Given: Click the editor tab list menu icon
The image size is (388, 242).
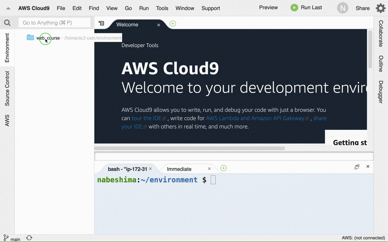Looking at the screenshot, I should pyautogui.click(x=101, y=23).
